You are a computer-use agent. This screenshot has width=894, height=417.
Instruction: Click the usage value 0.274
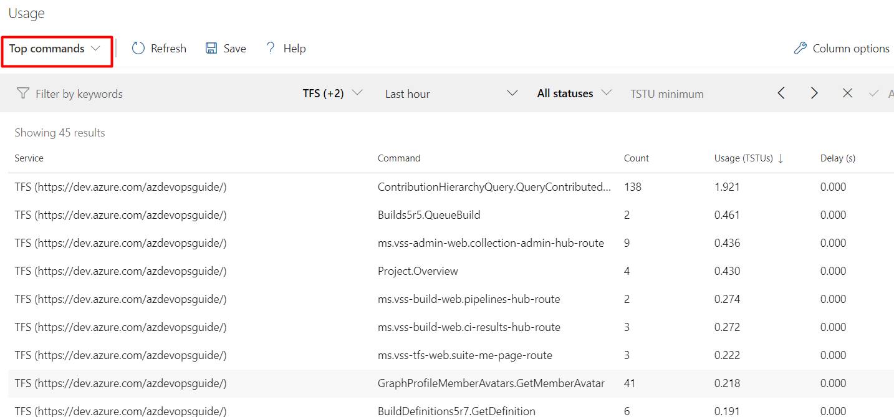pos(727,299)
